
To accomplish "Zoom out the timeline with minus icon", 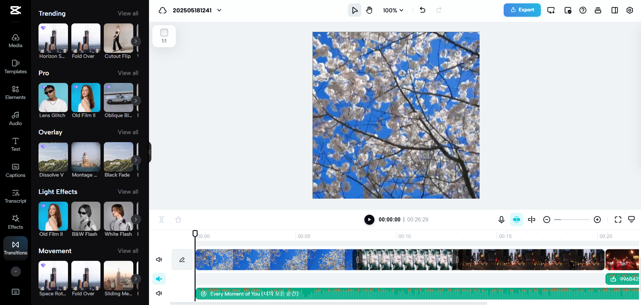I will 547,219.
